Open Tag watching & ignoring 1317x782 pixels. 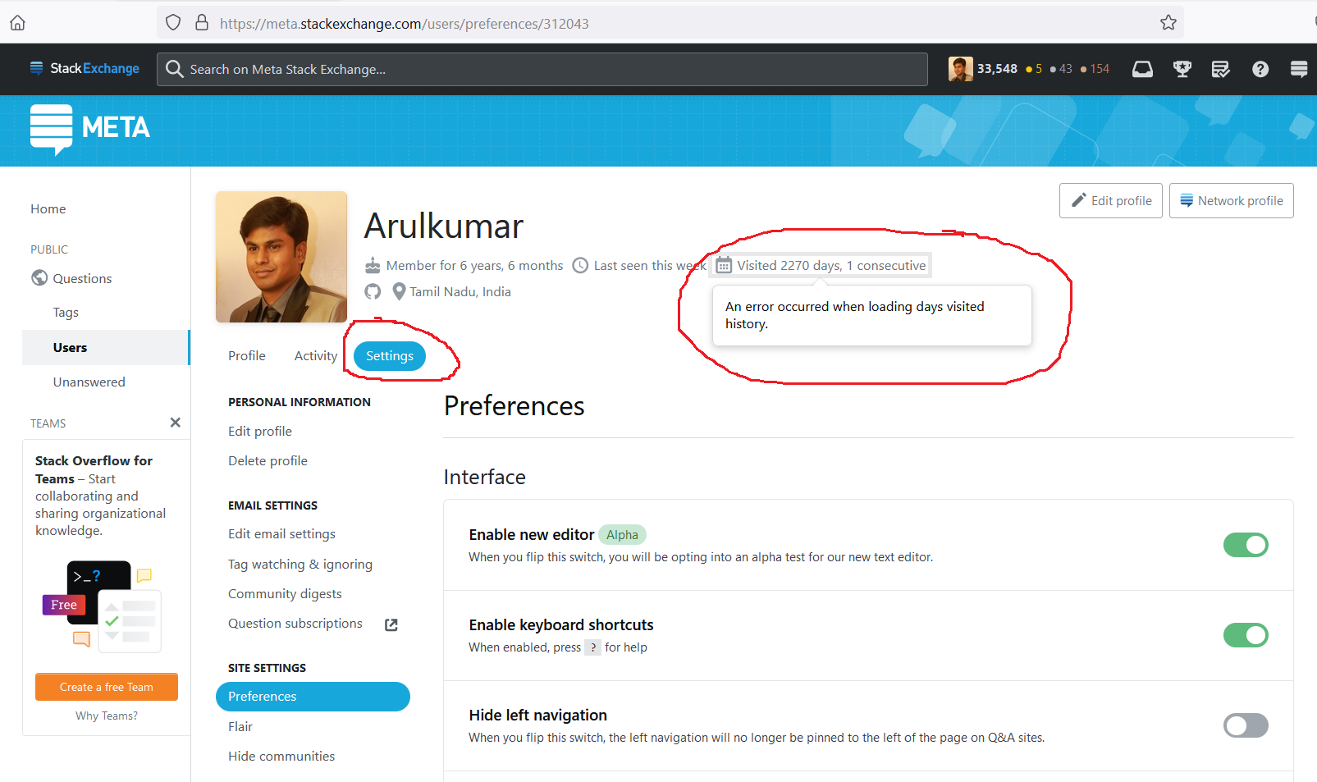300,564
